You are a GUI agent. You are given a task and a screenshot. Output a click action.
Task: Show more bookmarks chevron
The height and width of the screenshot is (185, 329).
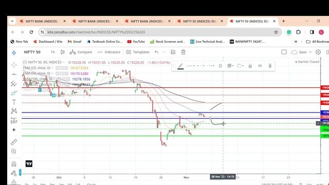[x=296, y=42]
